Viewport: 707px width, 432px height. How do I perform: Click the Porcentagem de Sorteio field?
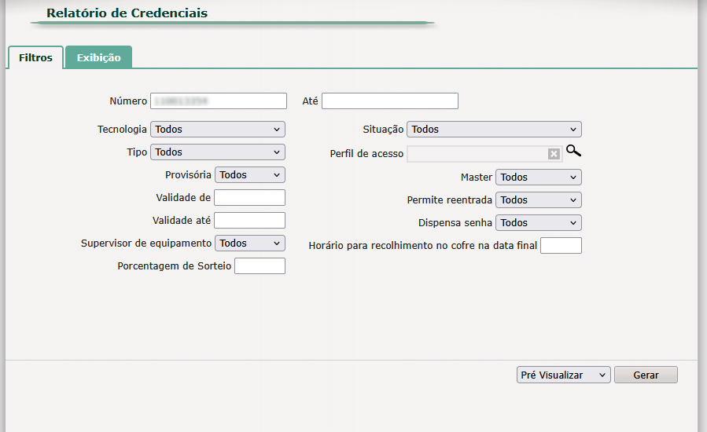(260, 265)
